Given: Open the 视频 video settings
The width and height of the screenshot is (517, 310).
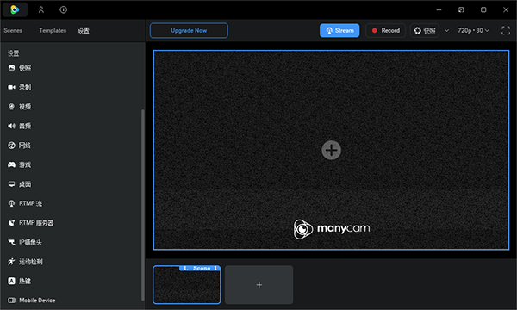Looking at the screenshot, I should 20,107.
